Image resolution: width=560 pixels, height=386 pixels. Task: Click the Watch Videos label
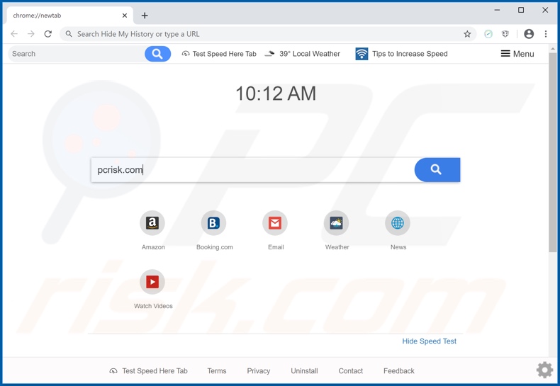pos(153,306)
